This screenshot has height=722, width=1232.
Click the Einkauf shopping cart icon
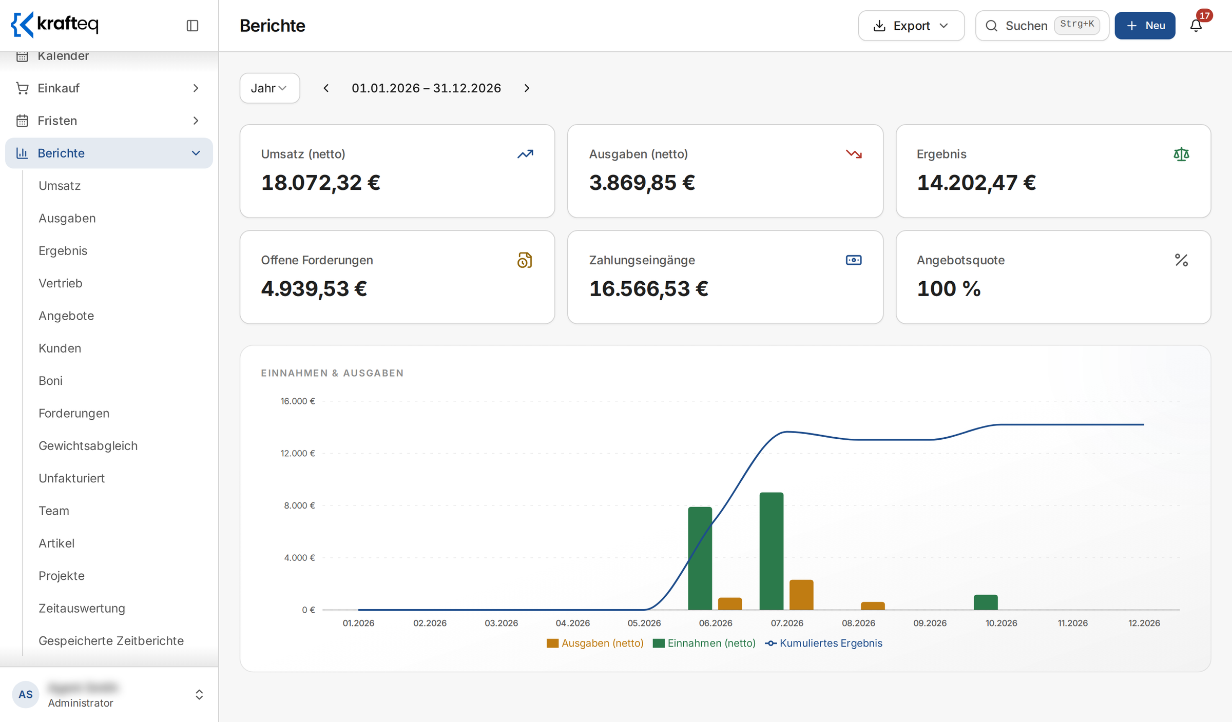click(22, 88)
